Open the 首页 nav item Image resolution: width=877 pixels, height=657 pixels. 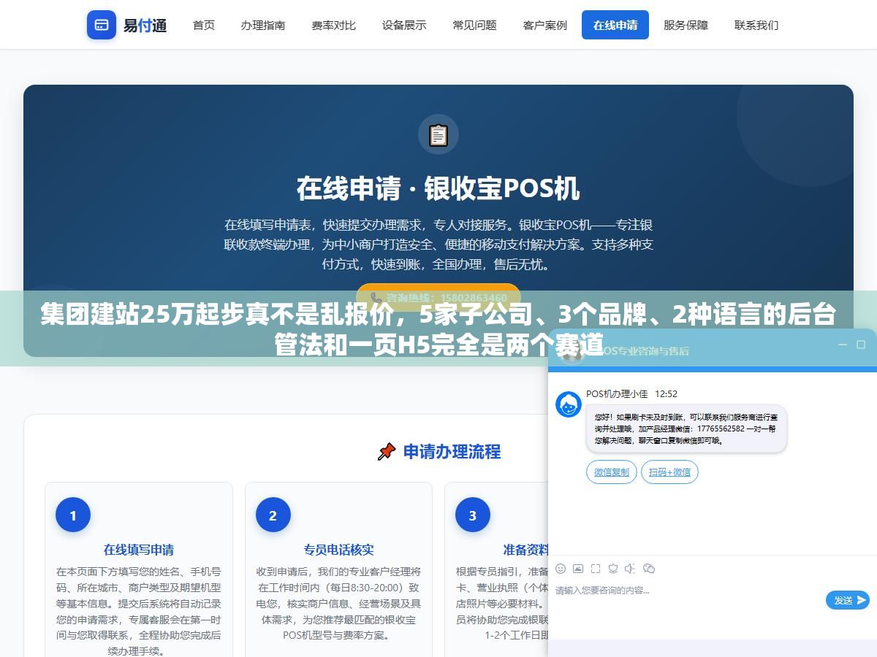click(x=204, y=25)
